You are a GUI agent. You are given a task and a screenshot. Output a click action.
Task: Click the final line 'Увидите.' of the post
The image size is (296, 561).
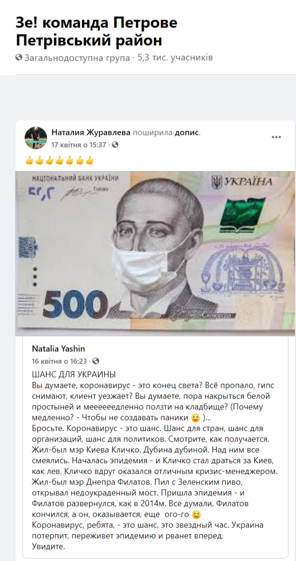pos(48,546)
